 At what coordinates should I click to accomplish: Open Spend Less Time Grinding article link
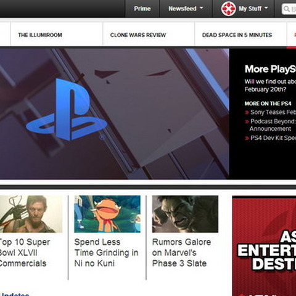pyautogui.click(x=106, y=253)
